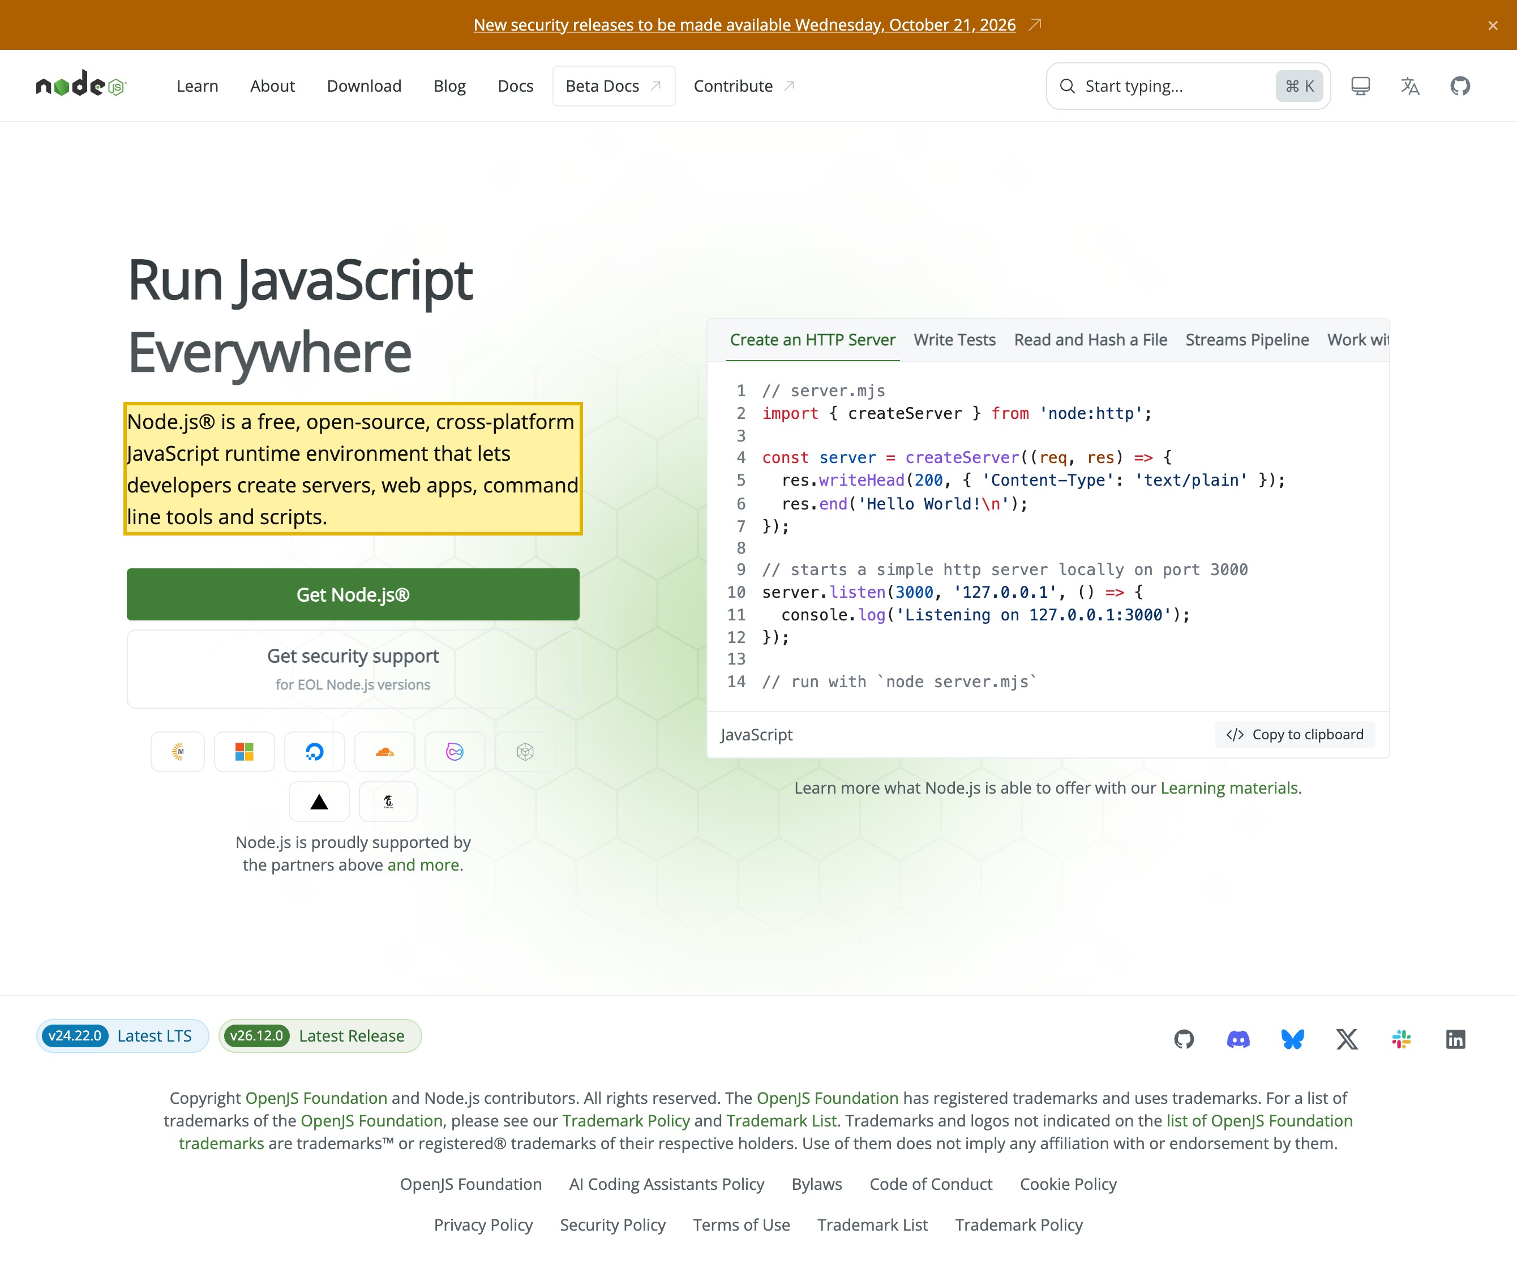Open the Contribute external link
Viewport: 1517px width, 1268px height.
[744, 86]
